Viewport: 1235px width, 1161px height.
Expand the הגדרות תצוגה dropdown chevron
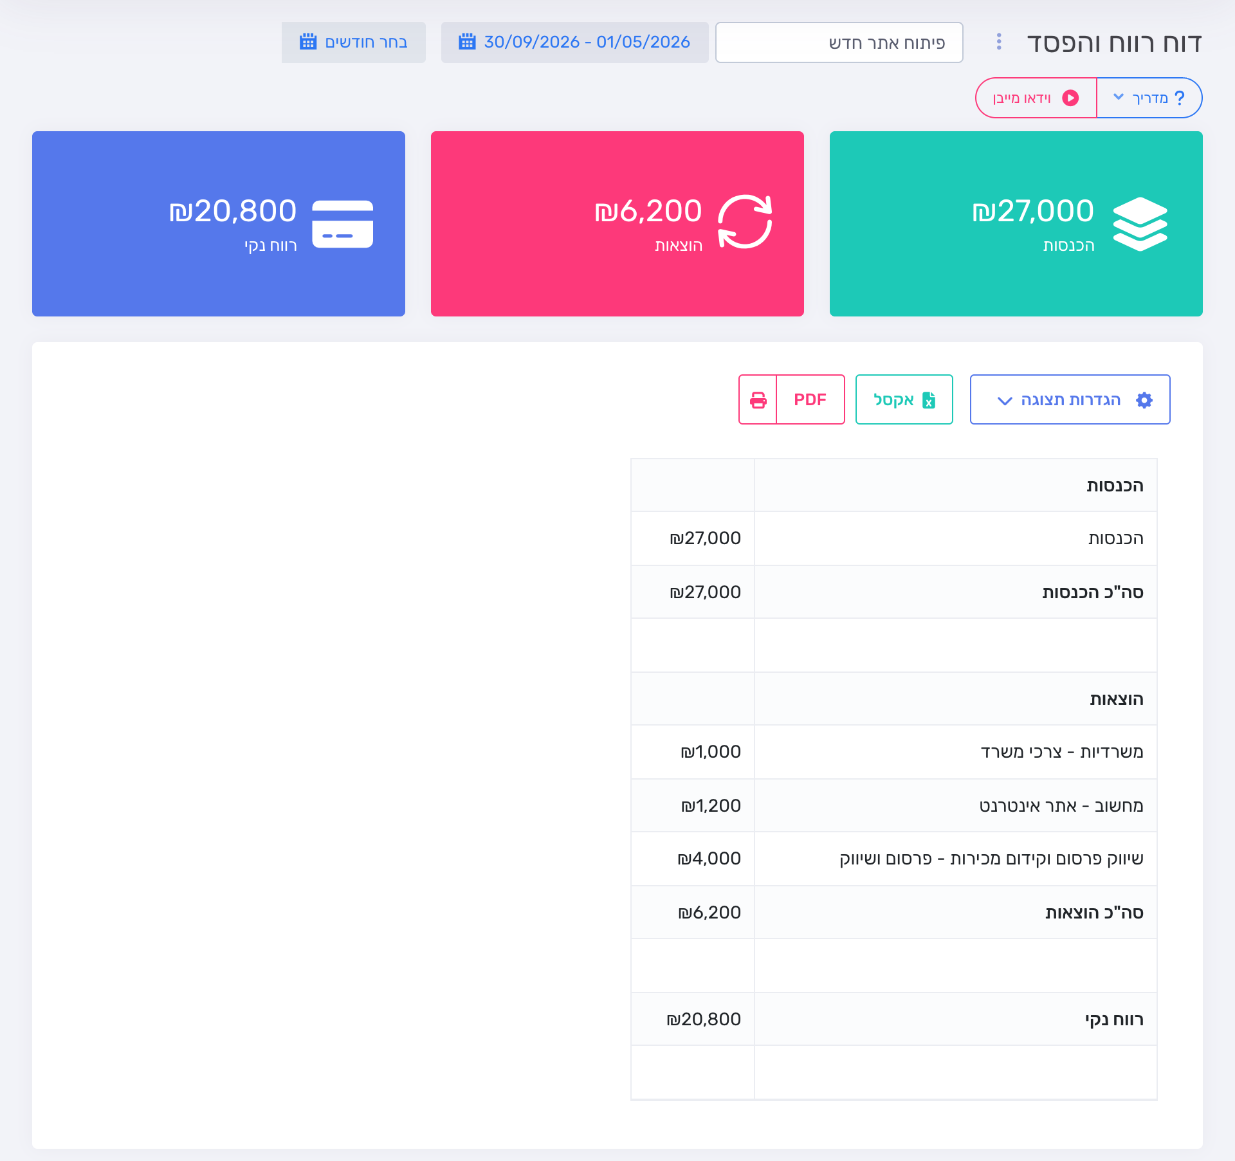[x=1005, y=401]
